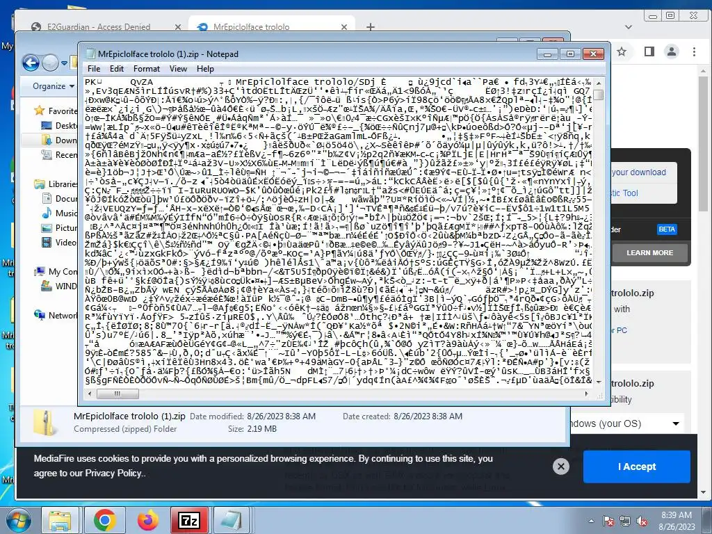This screenshot has height=534, width=712.
Task: Show hidden system tray icons arrow
Action: [x=591, y=521]
